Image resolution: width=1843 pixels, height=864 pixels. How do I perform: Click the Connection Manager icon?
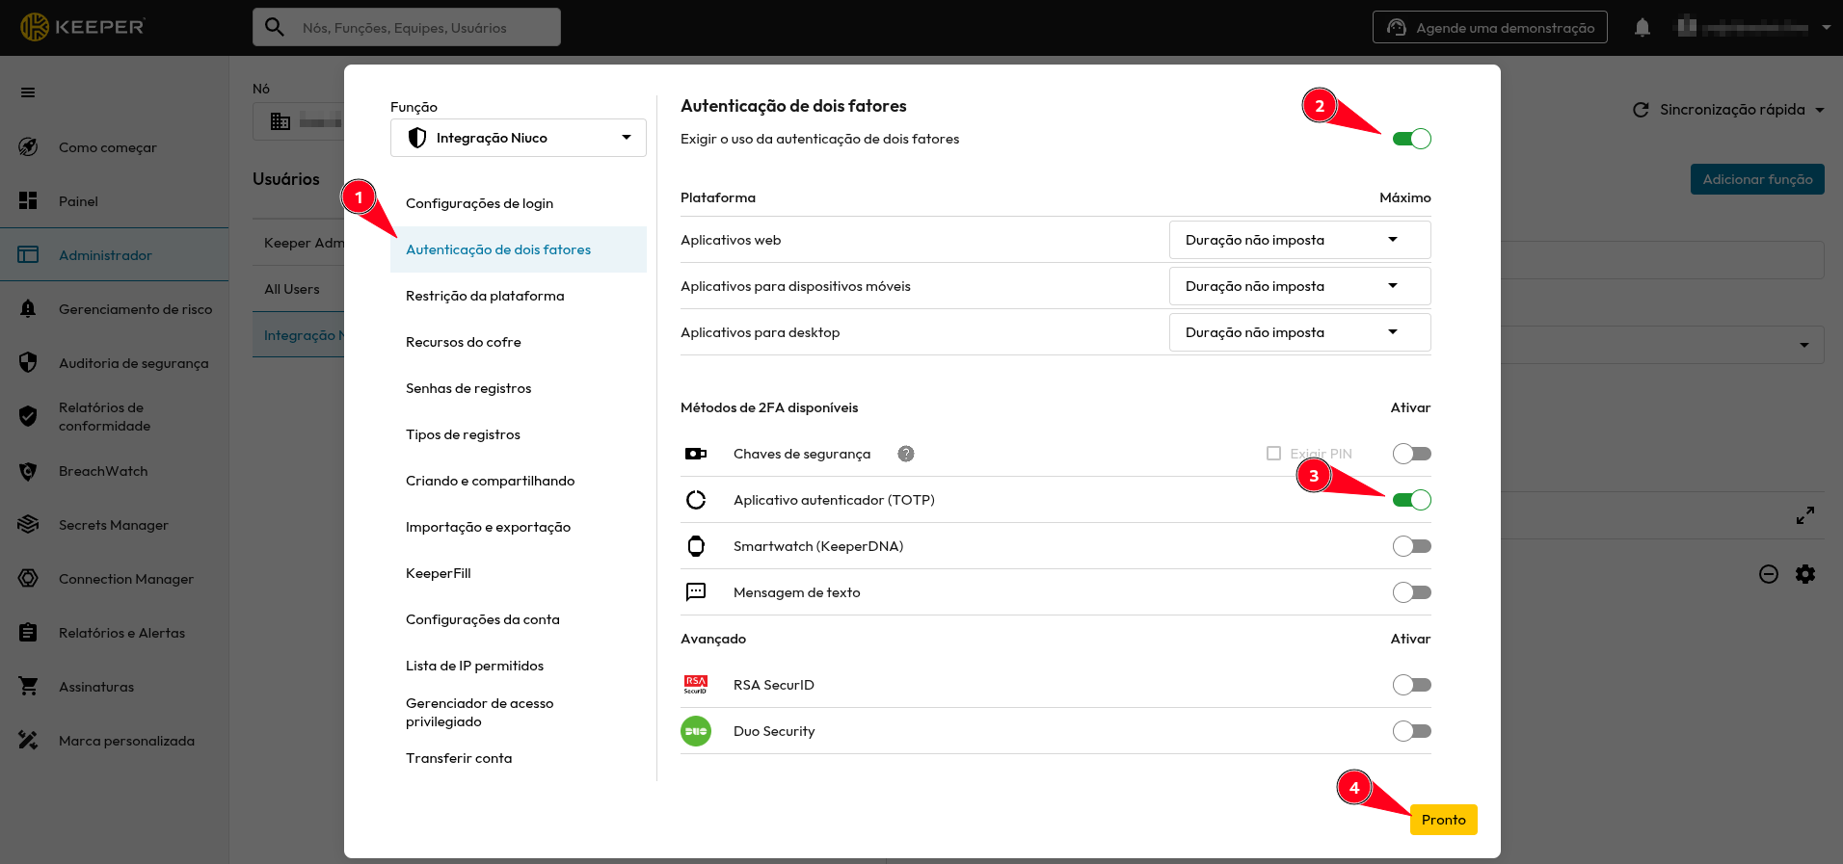coord(28,578)
